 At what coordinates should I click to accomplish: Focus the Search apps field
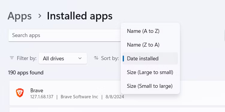[x=64, y=35]
